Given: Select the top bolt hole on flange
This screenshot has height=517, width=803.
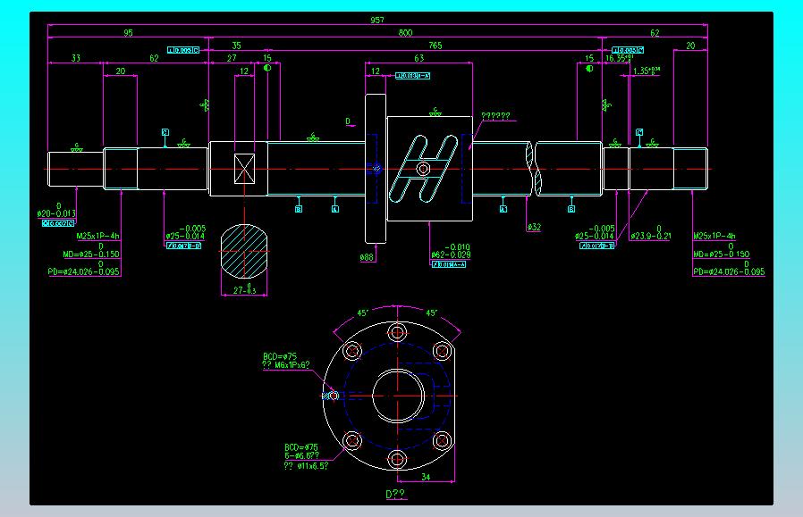Looking at the screenshot, I should pos(397,333).
